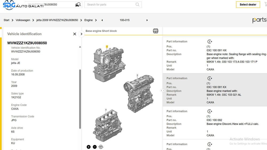Click production date 16.09.2008
The image size is (267, 150).
[18, 74]
